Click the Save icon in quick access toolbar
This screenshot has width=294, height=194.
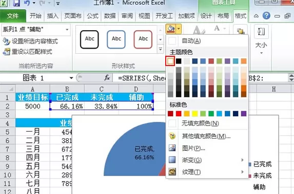click(x=16, y=3)
